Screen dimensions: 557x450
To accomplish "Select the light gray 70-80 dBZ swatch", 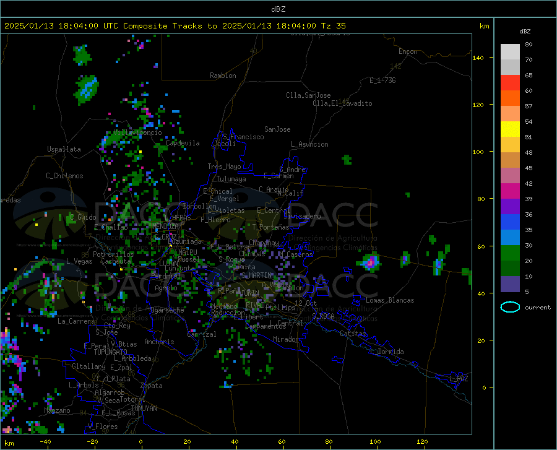I will pos(510,52).
